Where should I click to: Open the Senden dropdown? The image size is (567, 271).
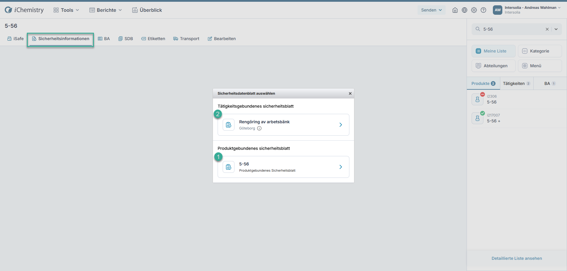pos(431,10)
